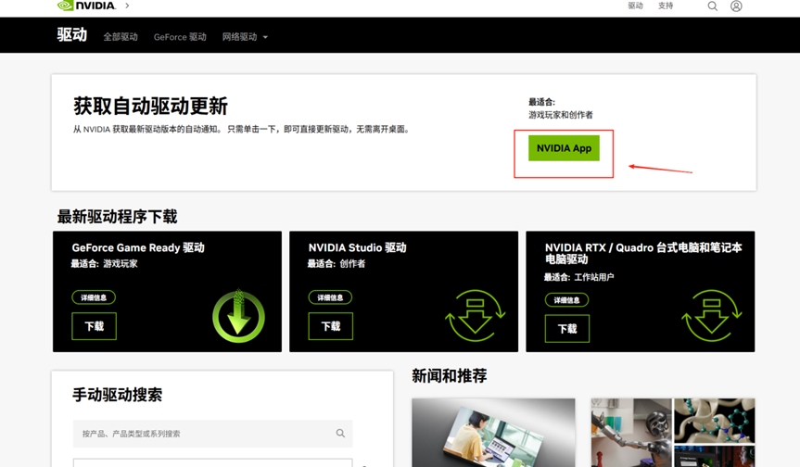Focus the manual driver search input field
Viewport: 800px width, 467px height.
click(x=213, y=434)
